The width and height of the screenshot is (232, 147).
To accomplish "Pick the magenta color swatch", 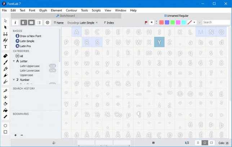I will point(178,22).
